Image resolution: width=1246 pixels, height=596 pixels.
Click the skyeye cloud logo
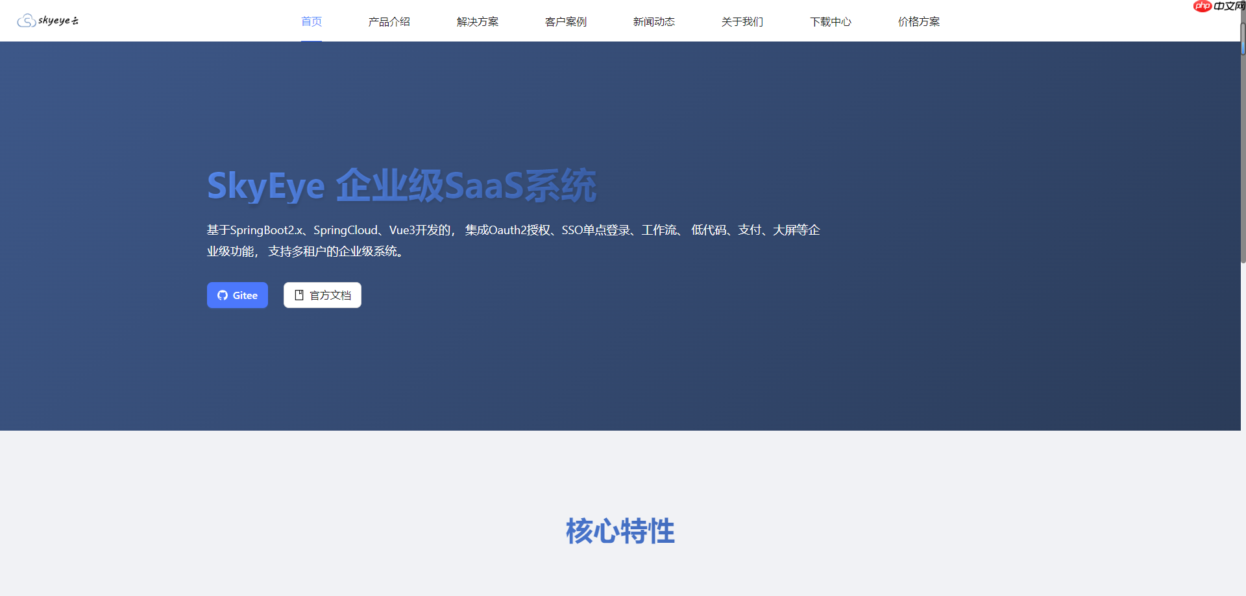(x=47, y=20)
